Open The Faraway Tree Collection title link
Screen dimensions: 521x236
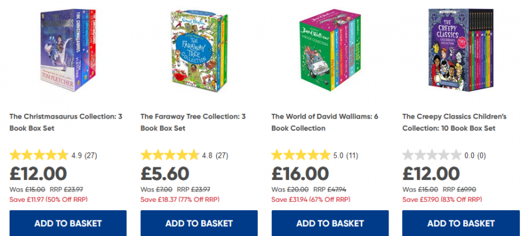(x=193, y=122)
